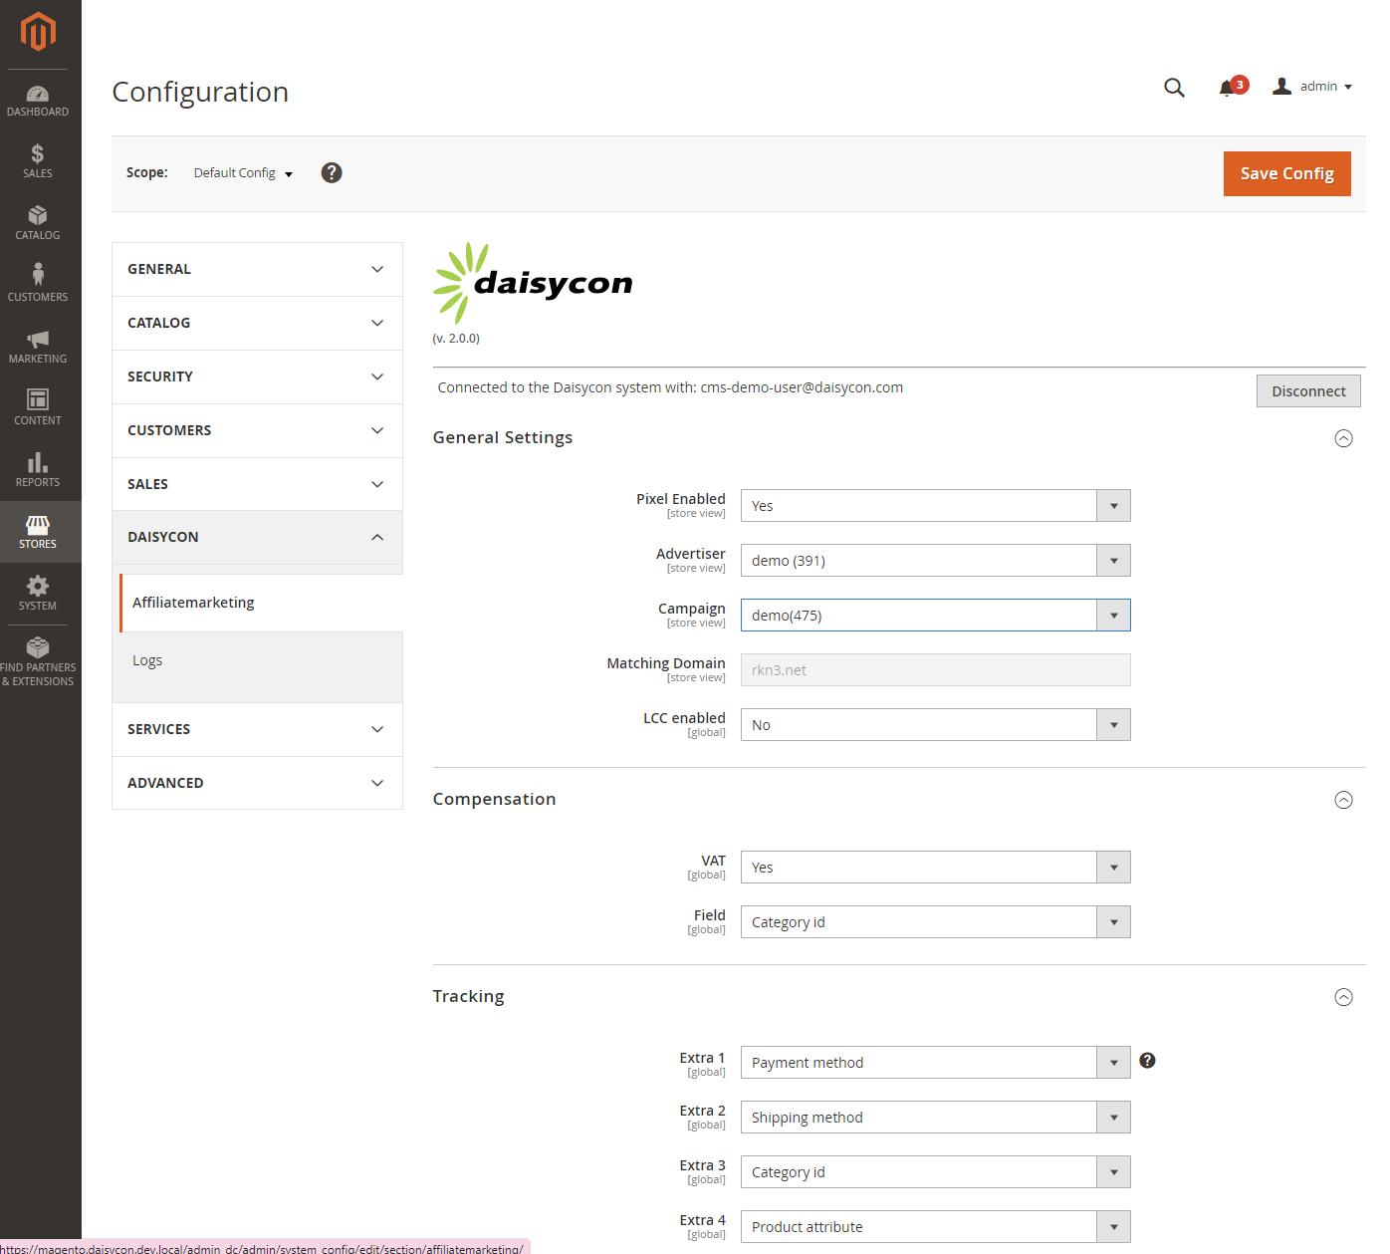Expand the SALES config group
Screen dimensions: 1390x1254
(x=257, y=484)
